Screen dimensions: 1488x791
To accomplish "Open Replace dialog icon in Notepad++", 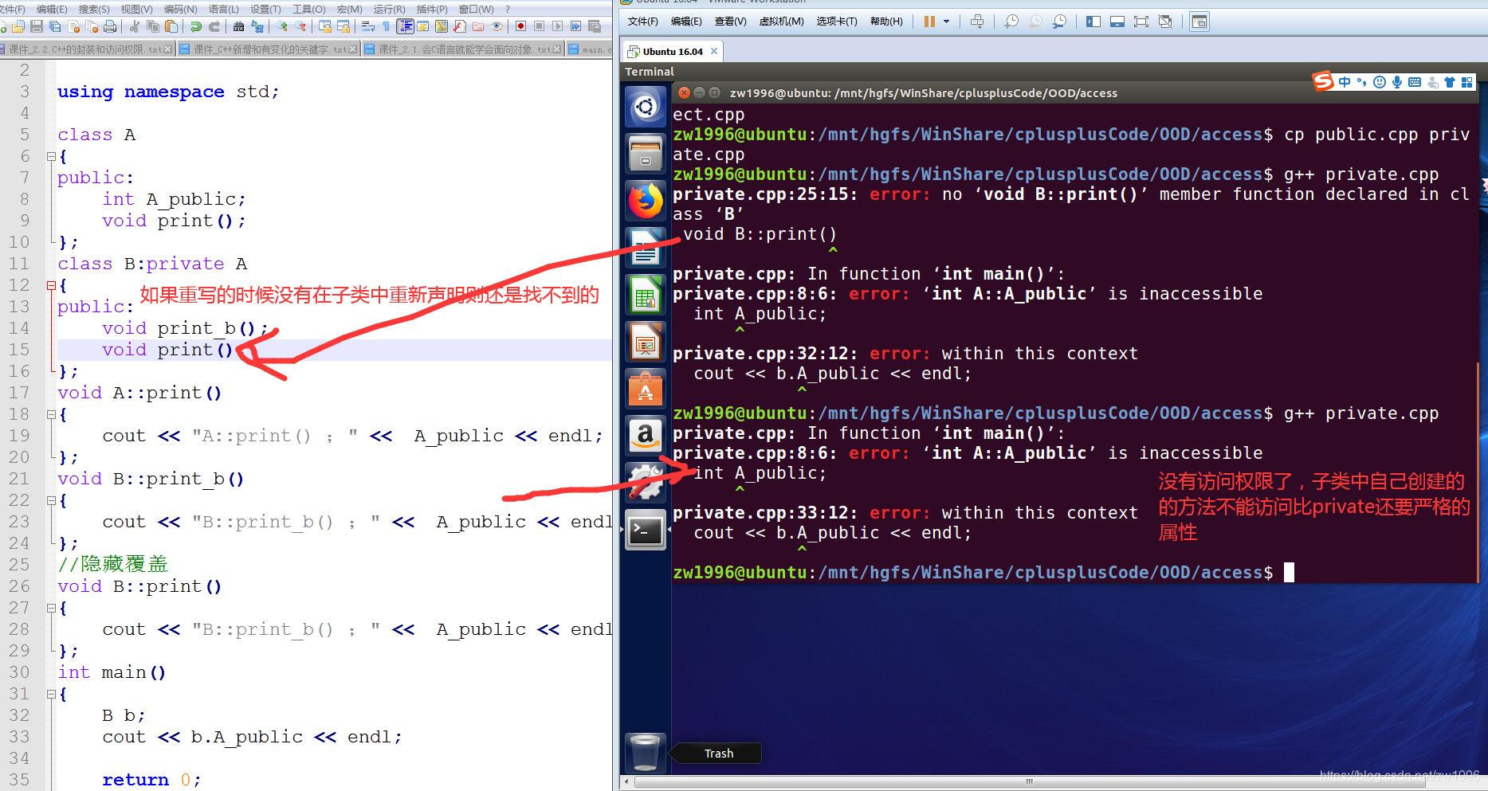I will (257, 26).
